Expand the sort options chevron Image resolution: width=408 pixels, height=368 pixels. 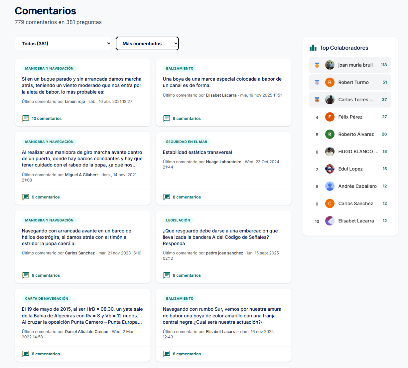[175, 43]
